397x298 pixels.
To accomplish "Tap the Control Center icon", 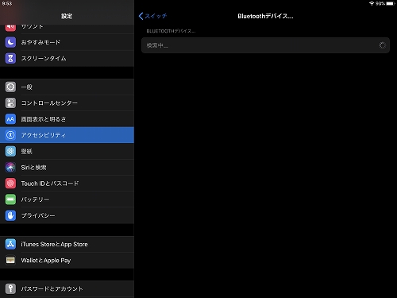I will click(x=10, y=103).
